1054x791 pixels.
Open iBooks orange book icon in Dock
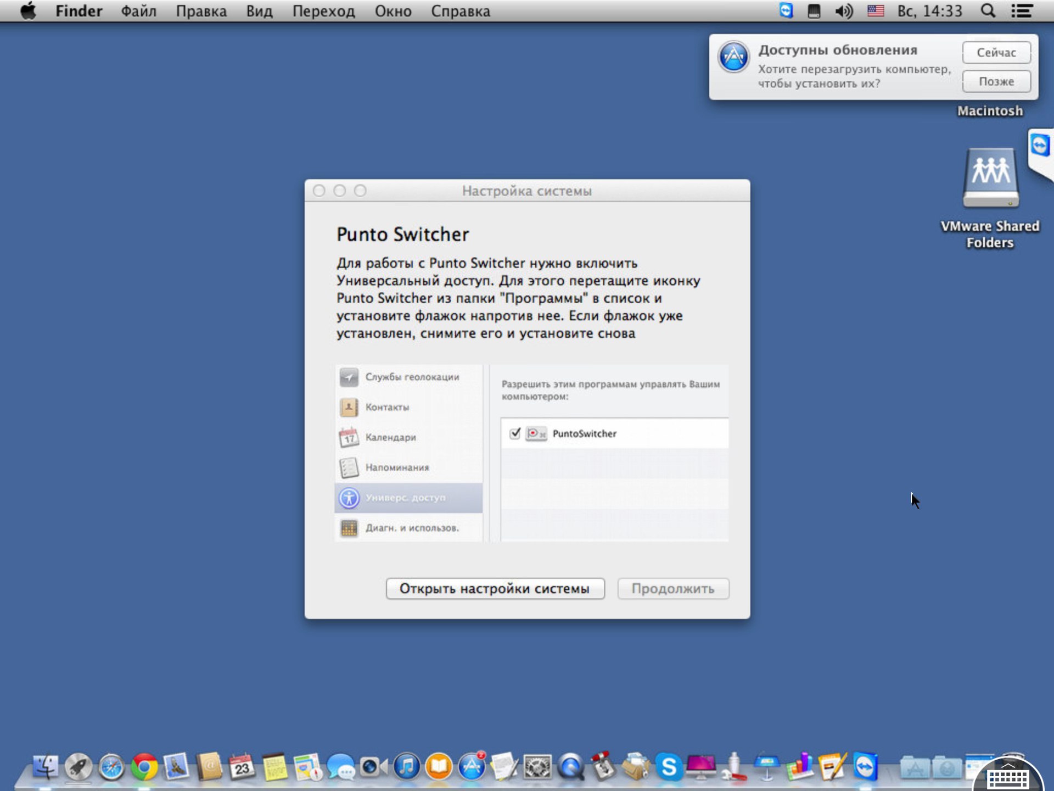pos(439,766)
